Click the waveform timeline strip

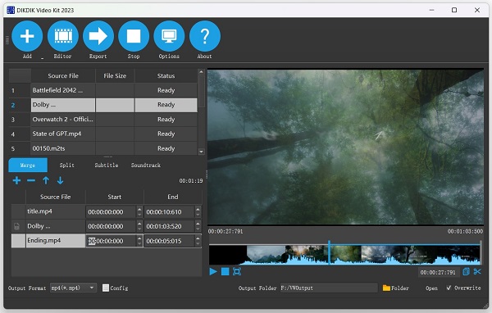click(x=344, y=255)
